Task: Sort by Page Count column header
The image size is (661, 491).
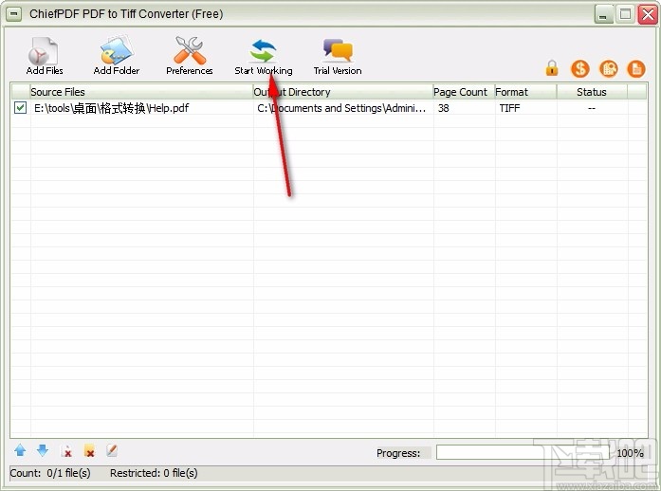Action: [x=464, y=92]
